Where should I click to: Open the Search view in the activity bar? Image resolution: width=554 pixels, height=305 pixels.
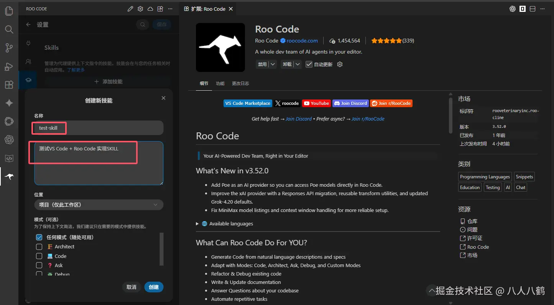tap(9, 29)
